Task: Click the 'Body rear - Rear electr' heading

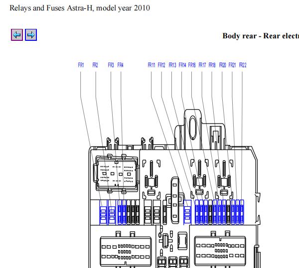Action: [x=261, y=36]
